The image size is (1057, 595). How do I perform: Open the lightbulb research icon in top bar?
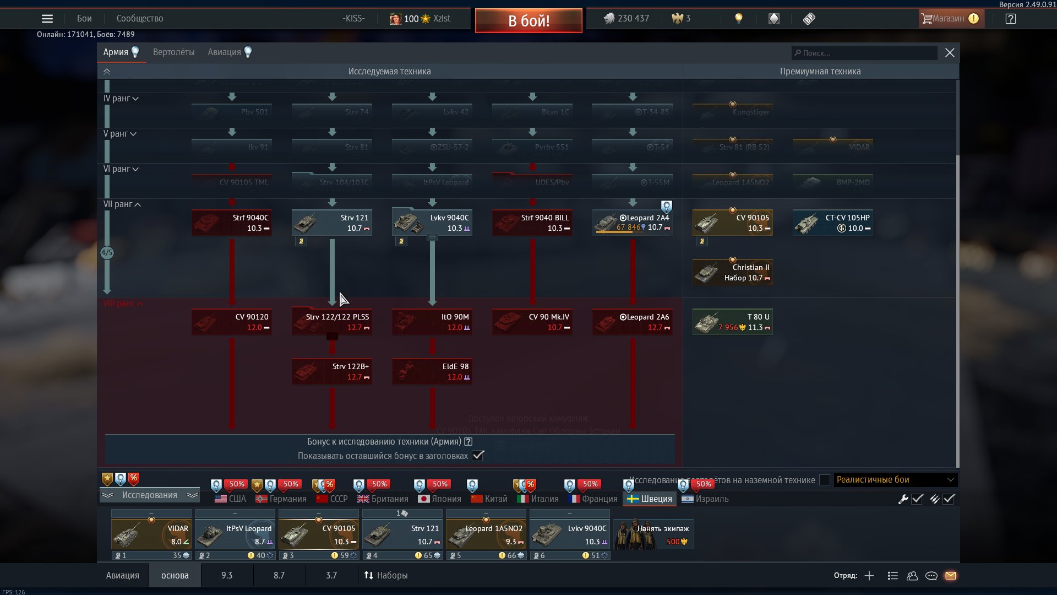tap(739, 19)
